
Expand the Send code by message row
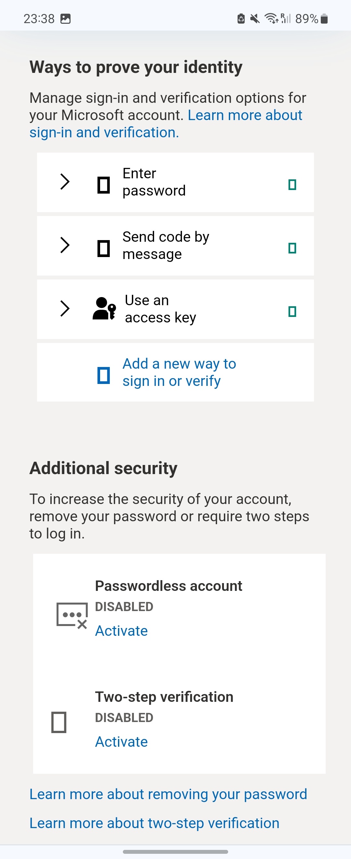point(65,245)
